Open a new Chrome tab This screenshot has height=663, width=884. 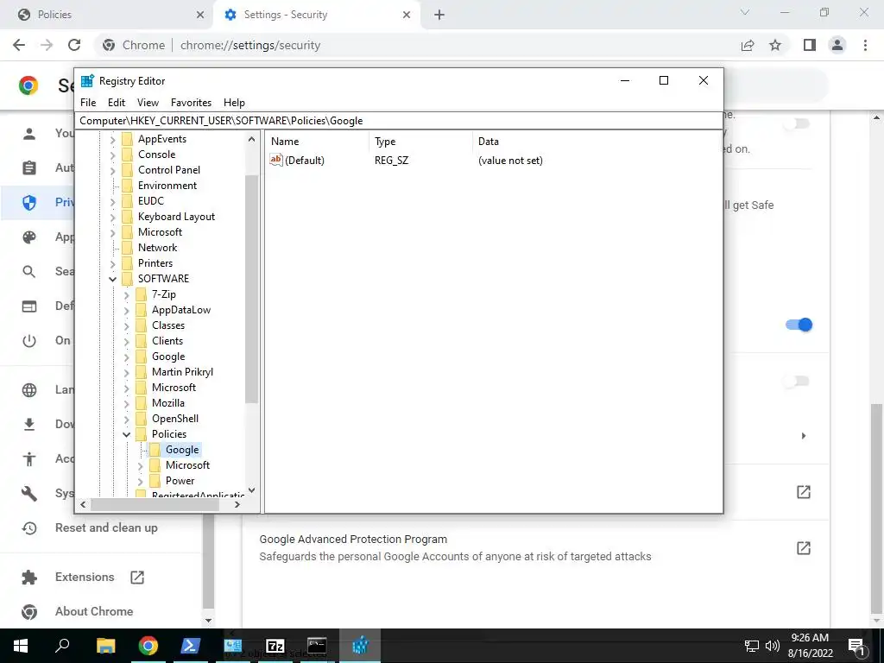439,15
